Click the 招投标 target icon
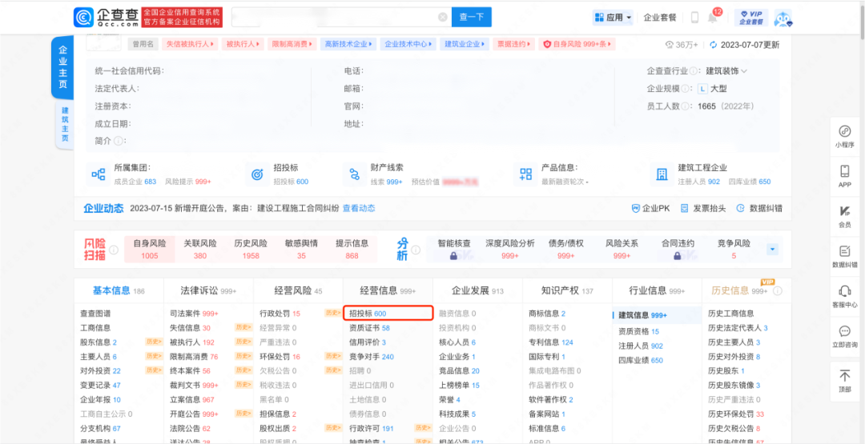 257,174
